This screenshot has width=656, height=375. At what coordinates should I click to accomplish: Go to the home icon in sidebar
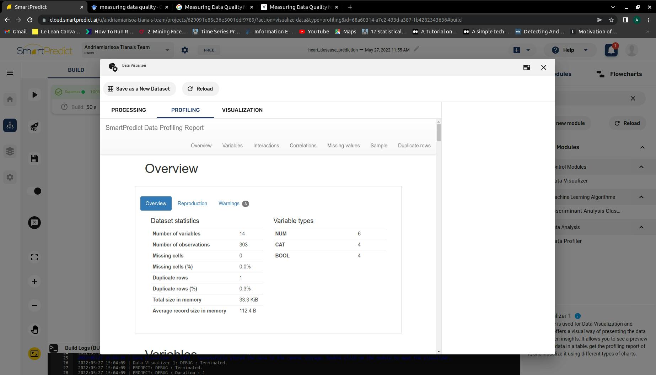click(10, 99)
